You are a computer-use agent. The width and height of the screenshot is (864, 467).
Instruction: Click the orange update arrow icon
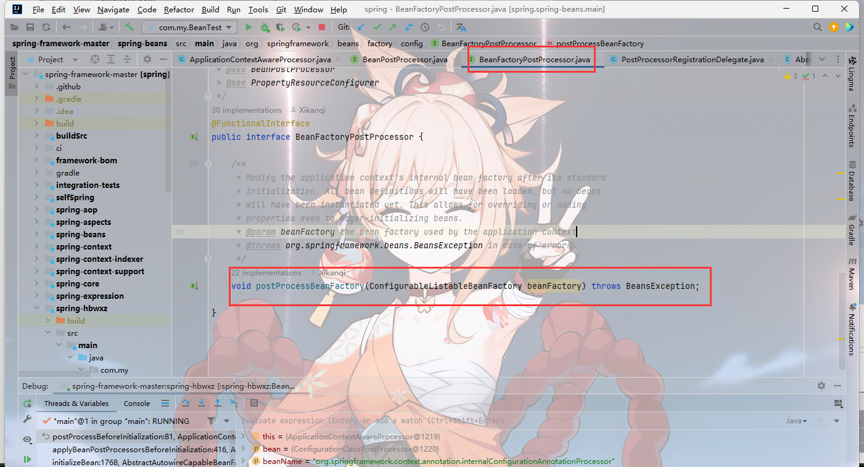pos(833,28)
